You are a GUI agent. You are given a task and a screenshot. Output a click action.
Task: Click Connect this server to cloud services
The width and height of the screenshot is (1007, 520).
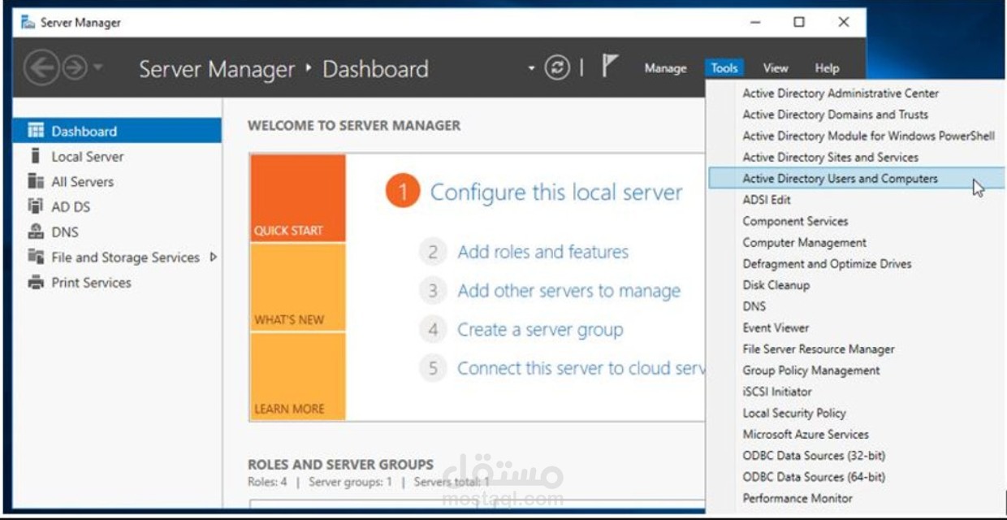pyautogui.click(x=581, y=368)
